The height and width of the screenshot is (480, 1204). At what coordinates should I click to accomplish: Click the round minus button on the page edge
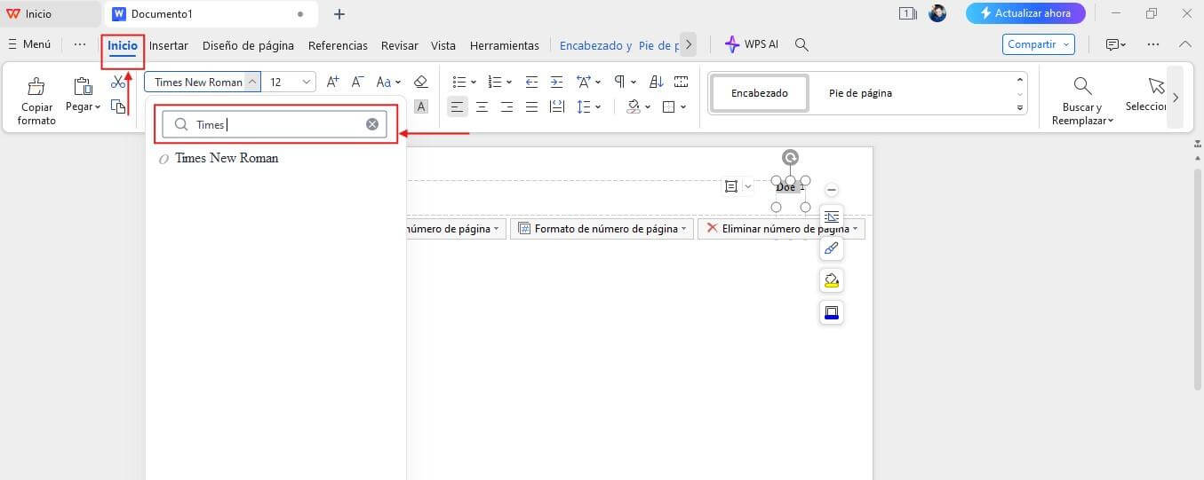coord(832,190)
